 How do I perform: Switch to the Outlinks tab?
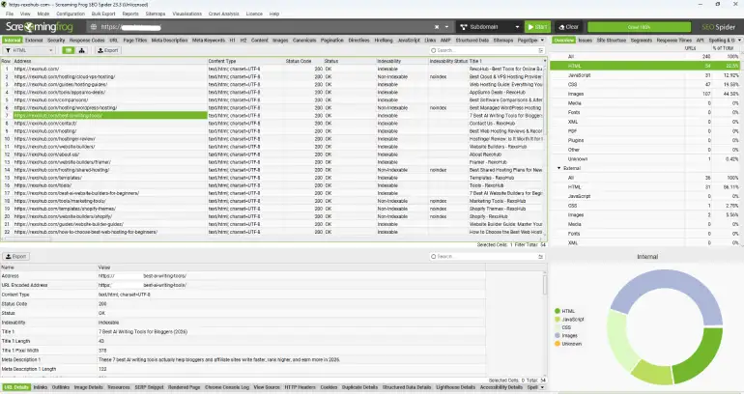pyautogui.click(x=61, y=387)
